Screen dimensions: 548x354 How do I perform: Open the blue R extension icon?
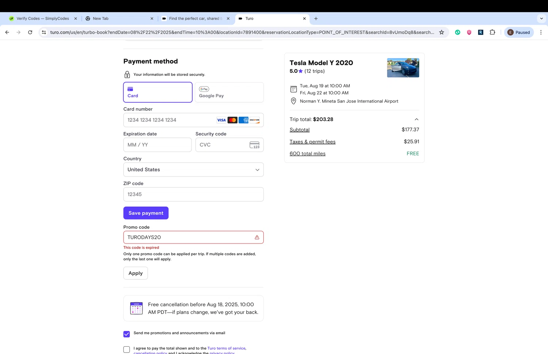coord(481,32)
